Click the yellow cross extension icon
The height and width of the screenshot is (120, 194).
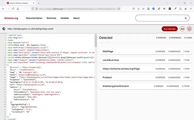[x=159, y=9]
